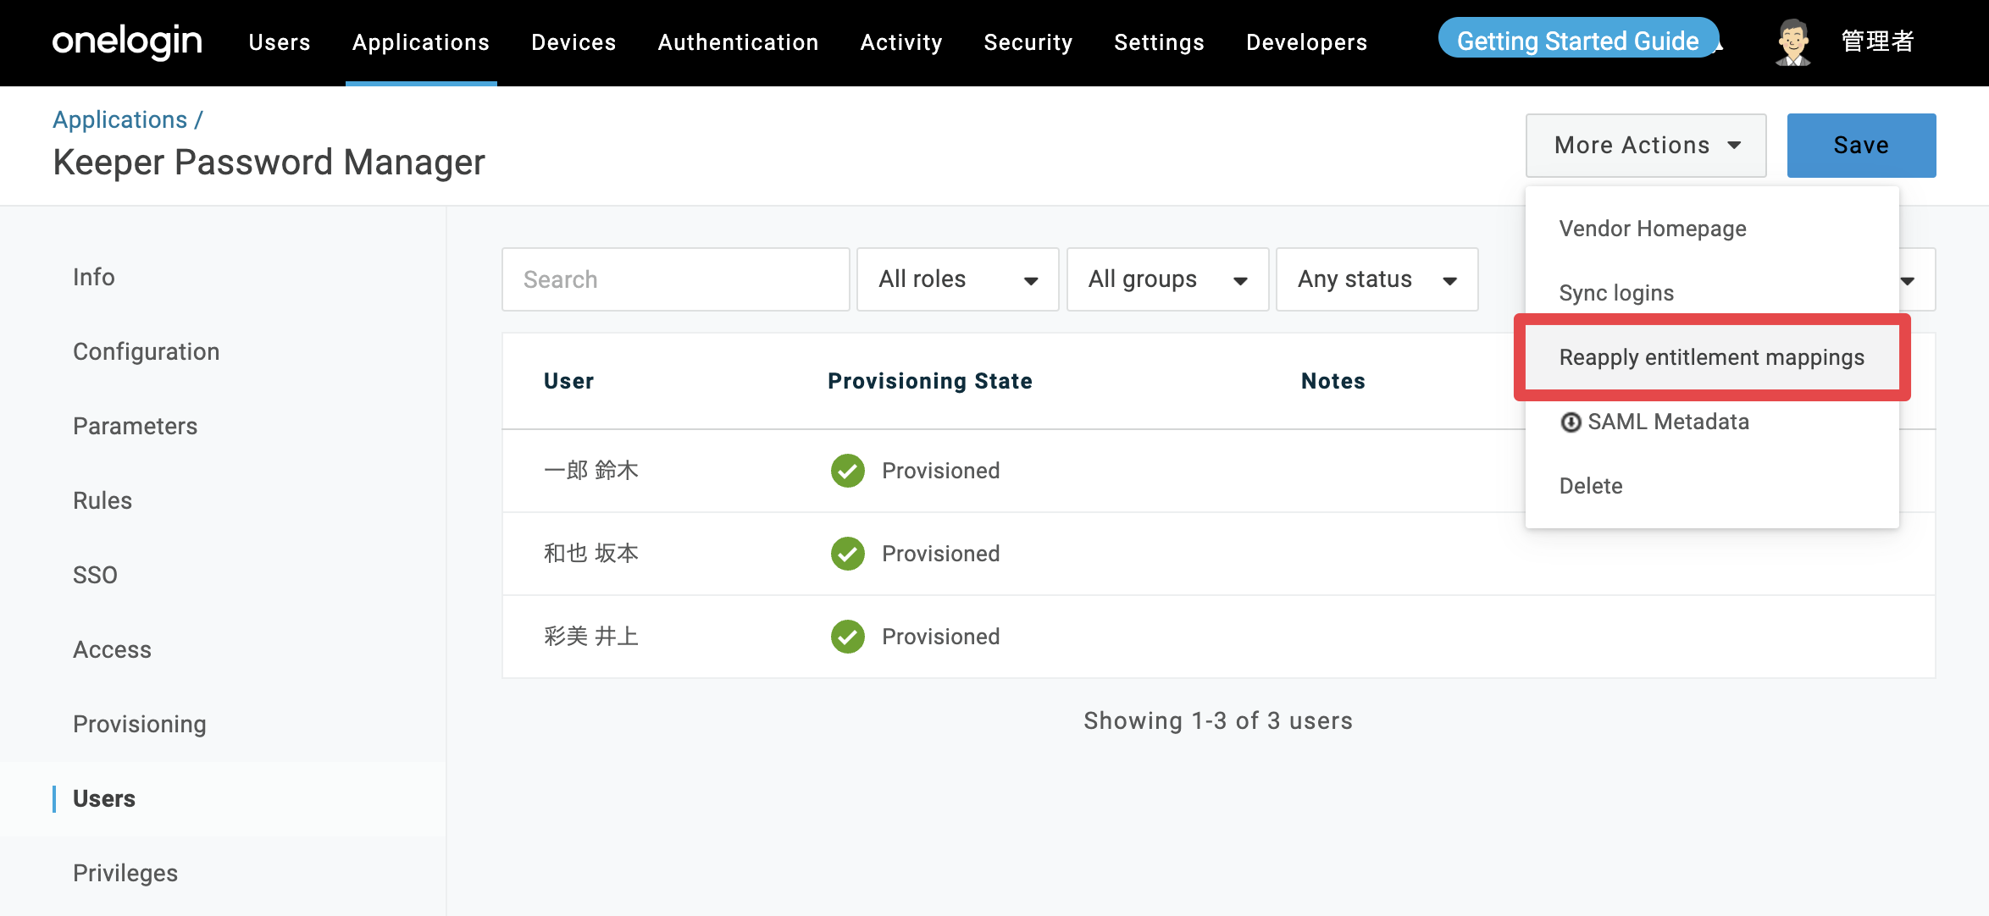Click the green Provisioned check for 一郎 鈴木
1989x916 pixels.
[x=847, y=471]
